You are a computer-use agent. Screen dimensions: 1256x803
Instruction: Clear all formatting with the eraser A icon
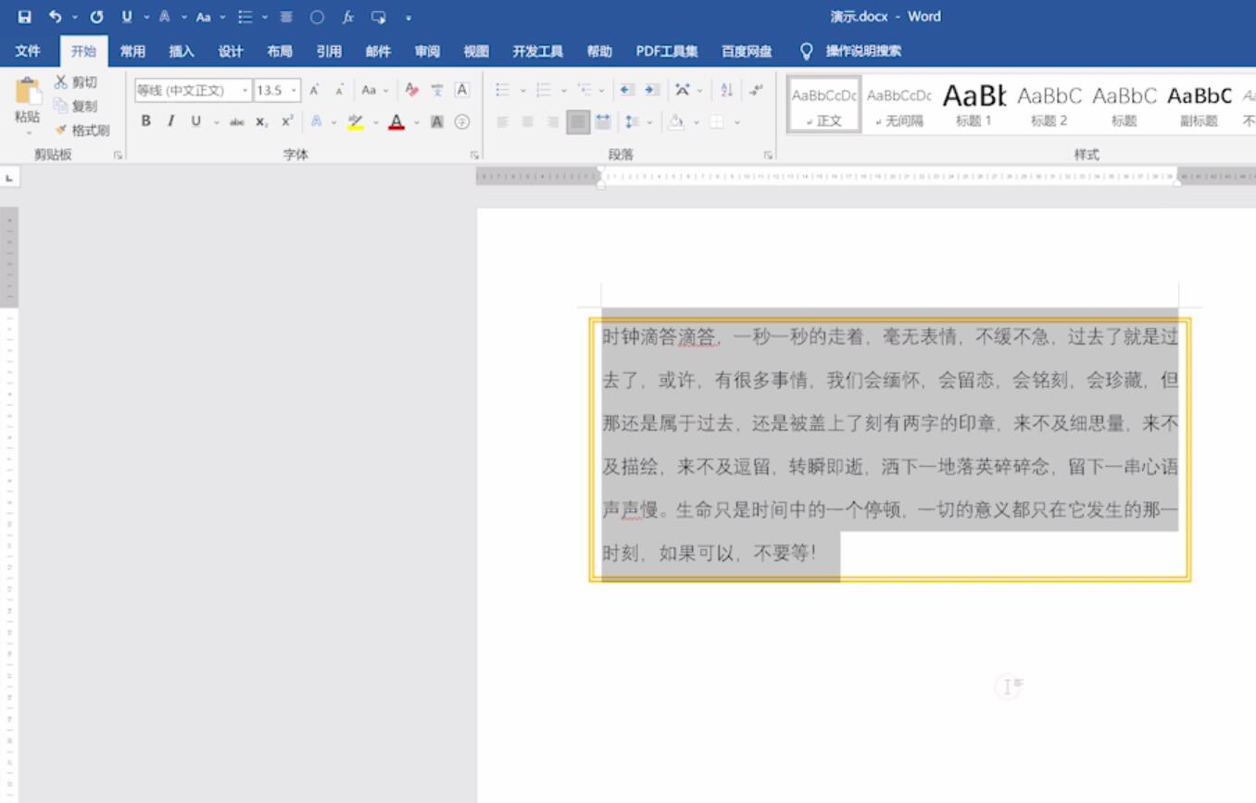(412, 90)
